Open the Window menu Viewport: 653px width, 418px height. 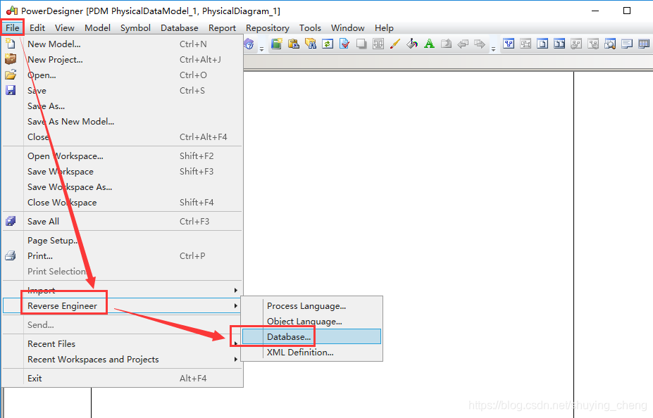(348, 28)
